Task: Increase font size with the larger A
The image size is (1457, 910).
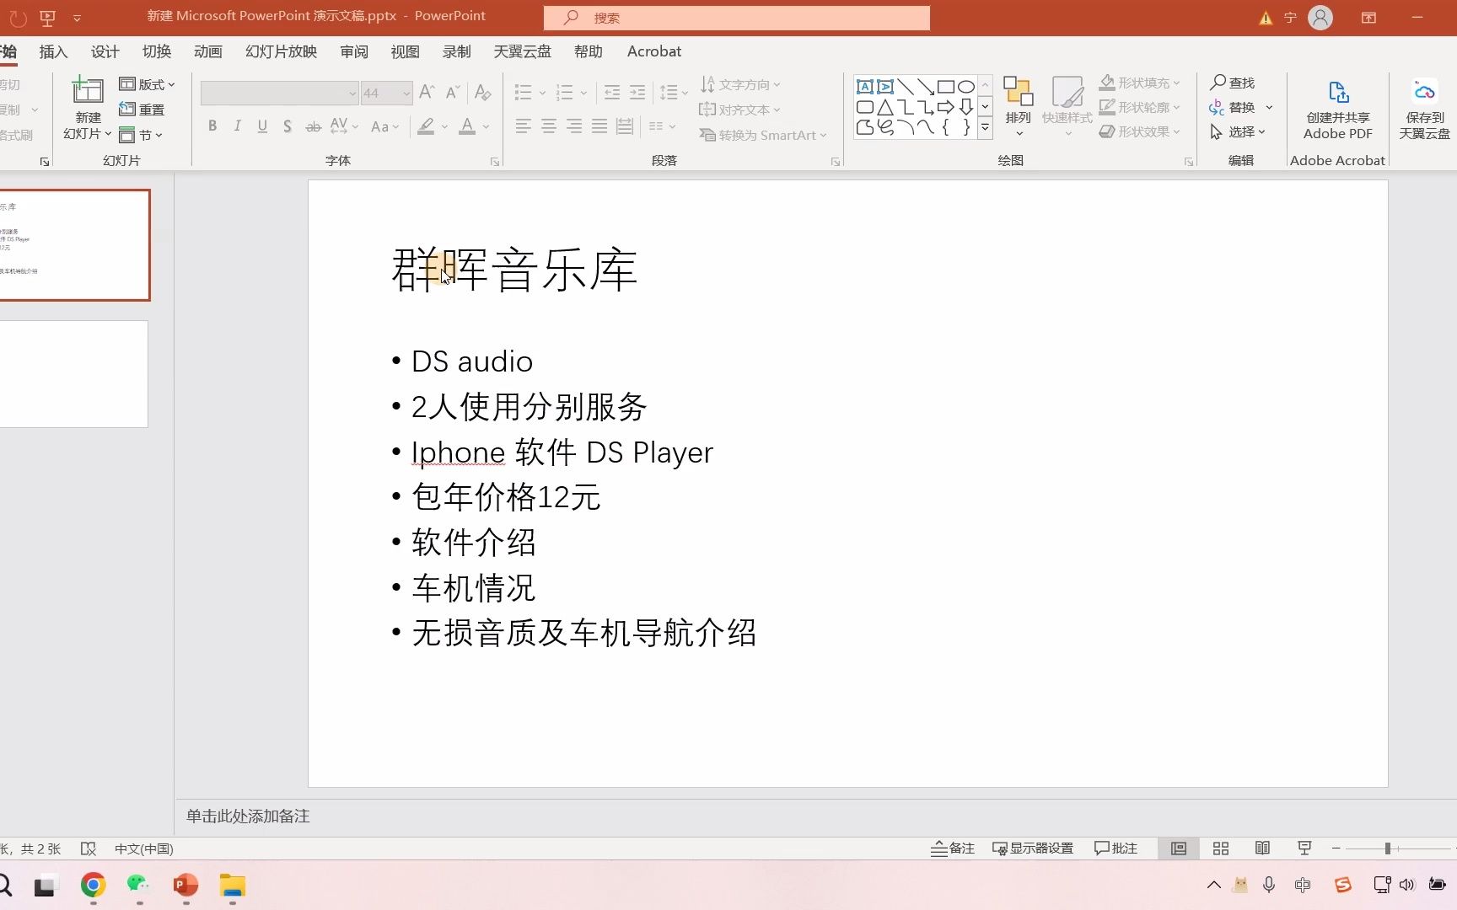Action: coord(427,92)
